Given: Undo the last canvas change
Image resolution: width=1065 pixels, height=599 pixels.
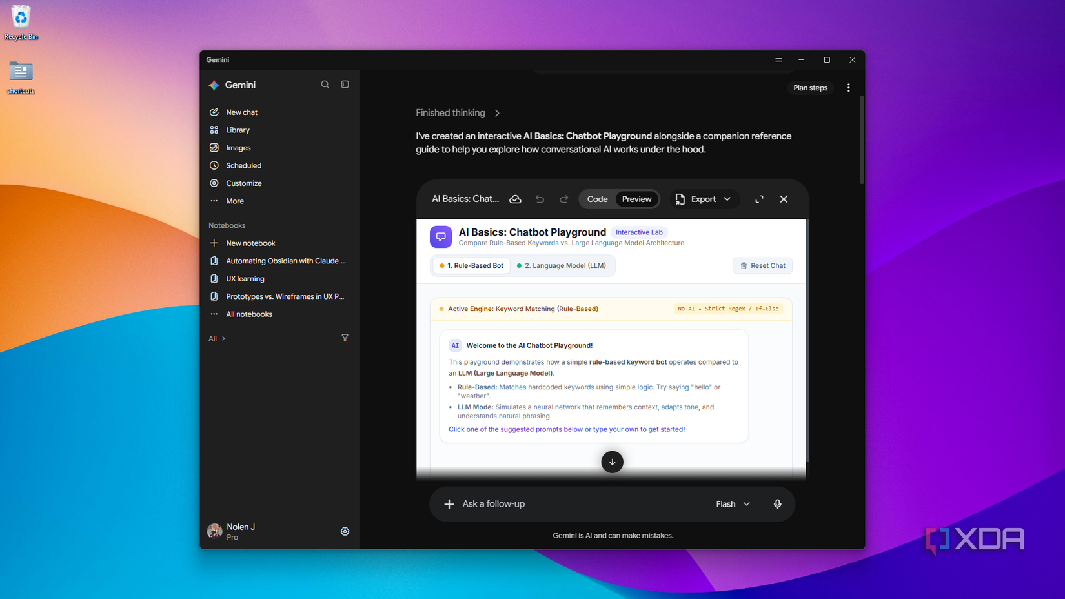Looking at the screenshot, I should [540, 199].
